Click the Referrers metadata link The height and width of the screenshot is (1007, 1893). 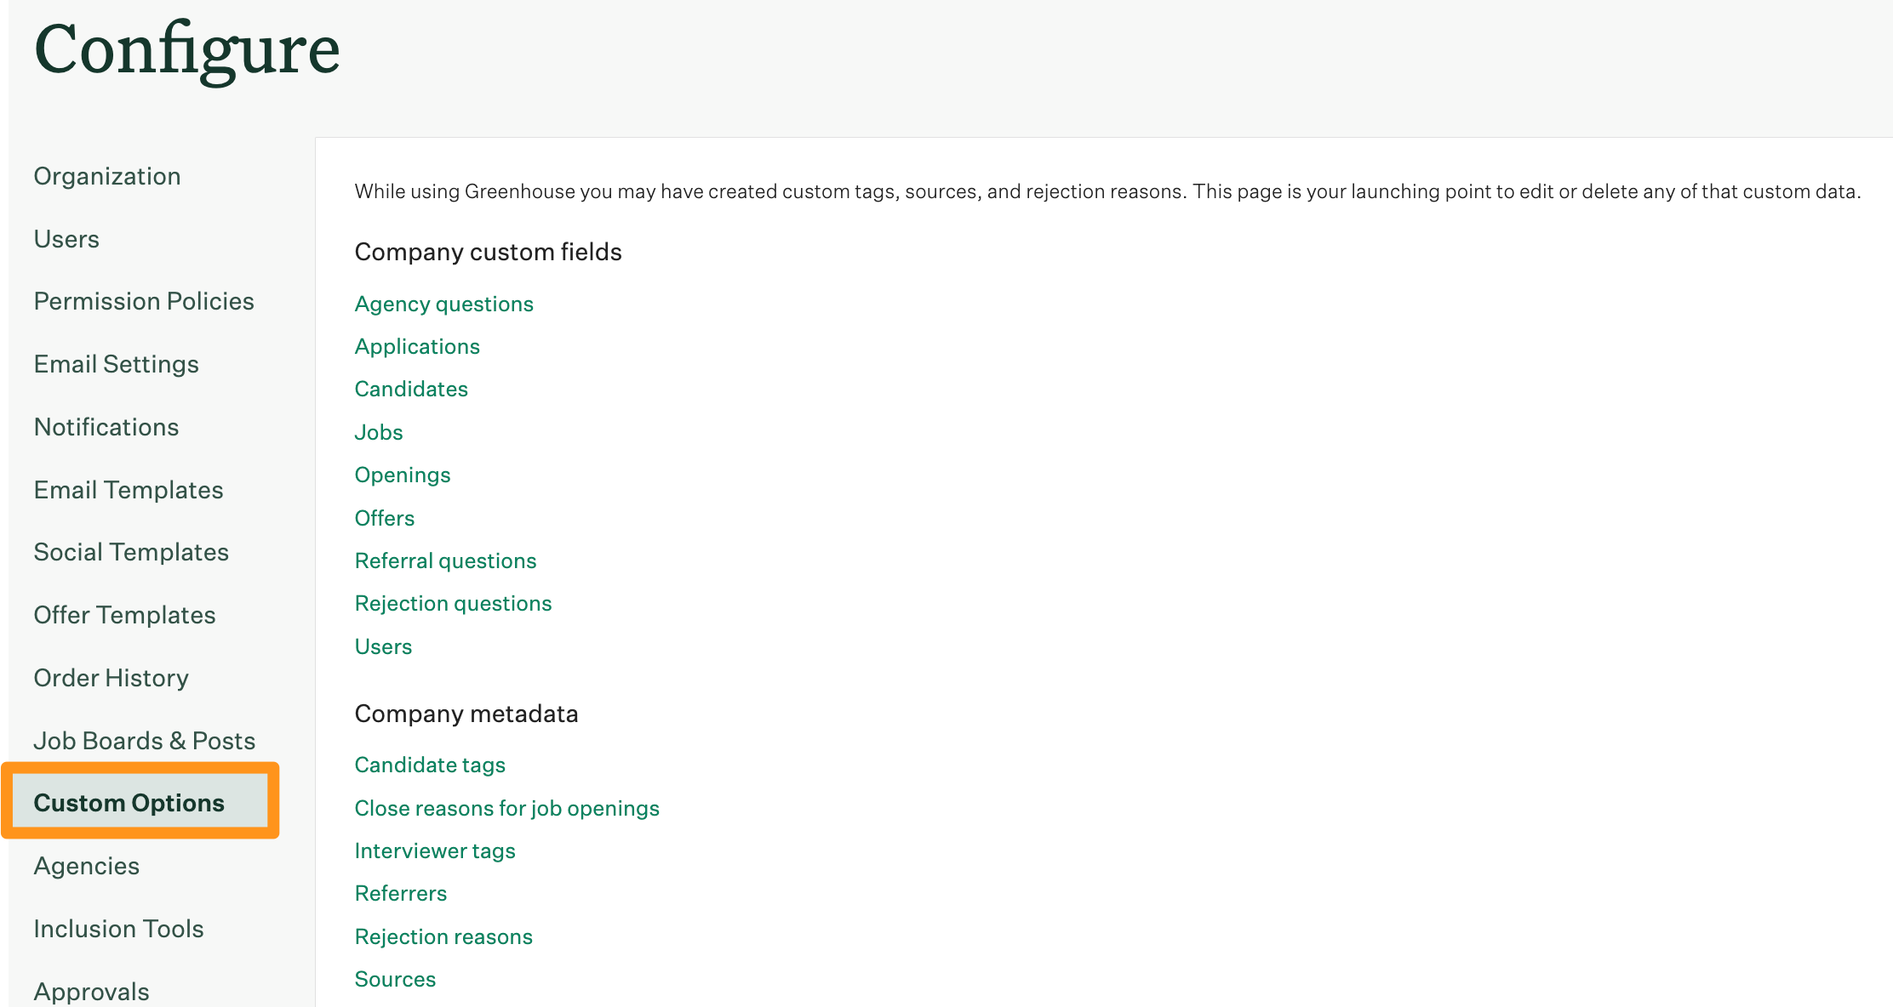click(401, 893)
